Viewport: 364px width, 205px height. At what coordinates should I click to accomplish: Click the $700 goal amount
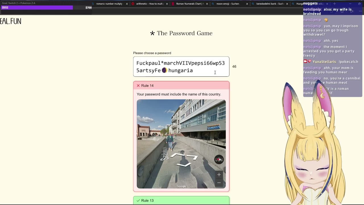[88, 8]
